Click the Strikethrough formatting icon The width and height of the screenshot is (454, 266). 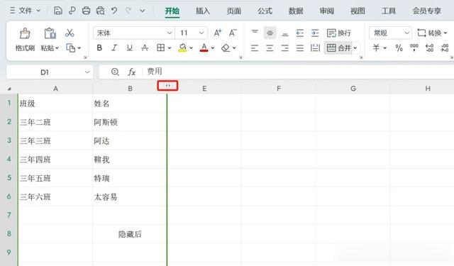coord(145,48)
